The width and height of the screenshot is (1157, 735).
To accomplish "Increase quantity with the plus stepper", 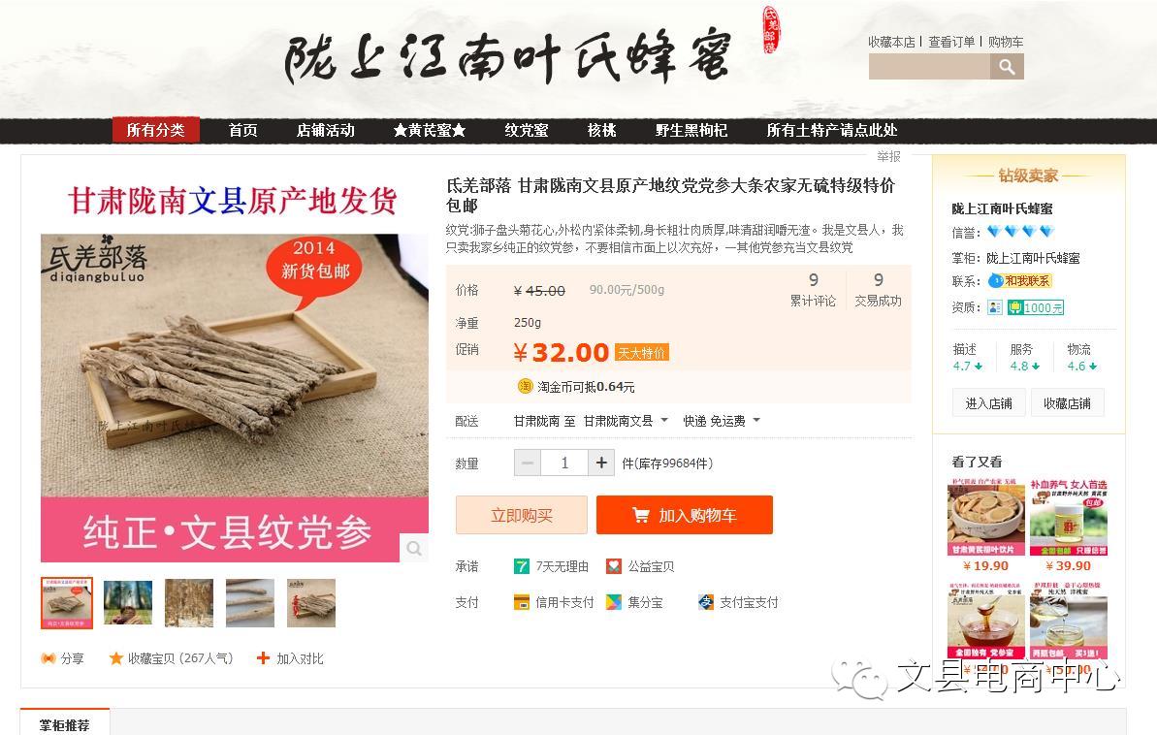I will pos(601,463).
